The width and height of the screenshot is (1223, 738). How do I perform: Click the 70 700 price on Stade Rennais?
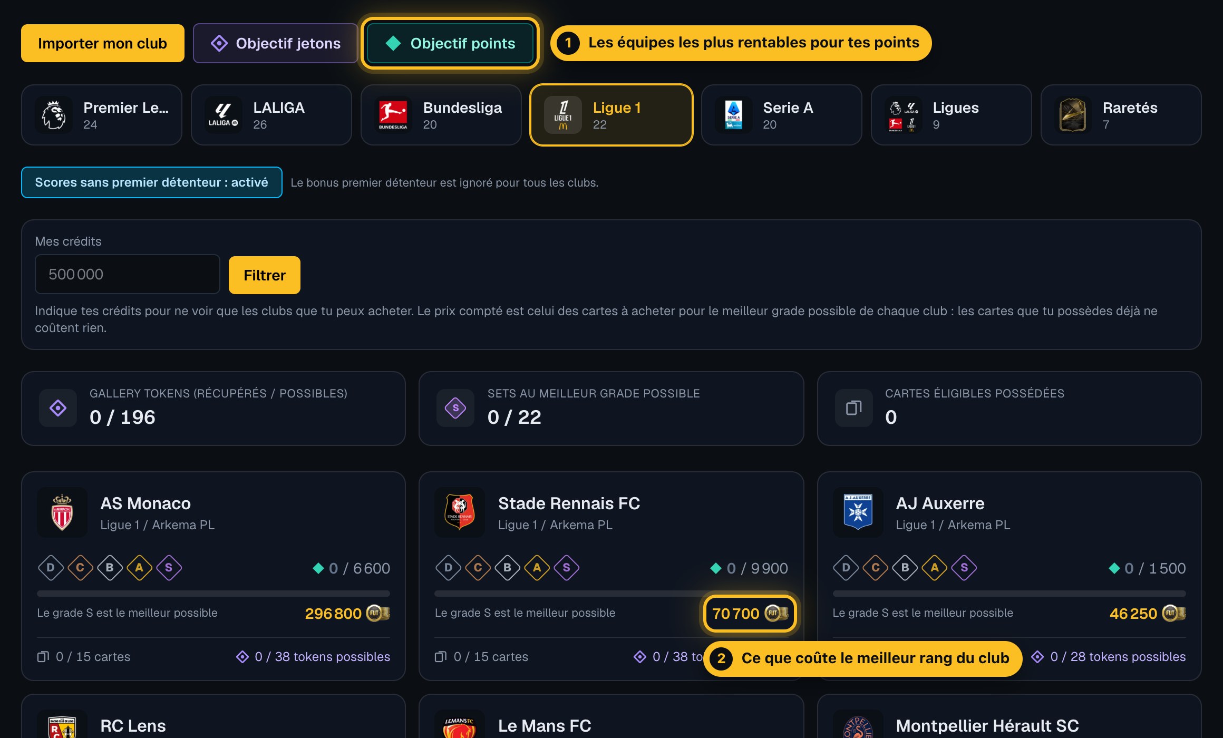tap(736, 614)
